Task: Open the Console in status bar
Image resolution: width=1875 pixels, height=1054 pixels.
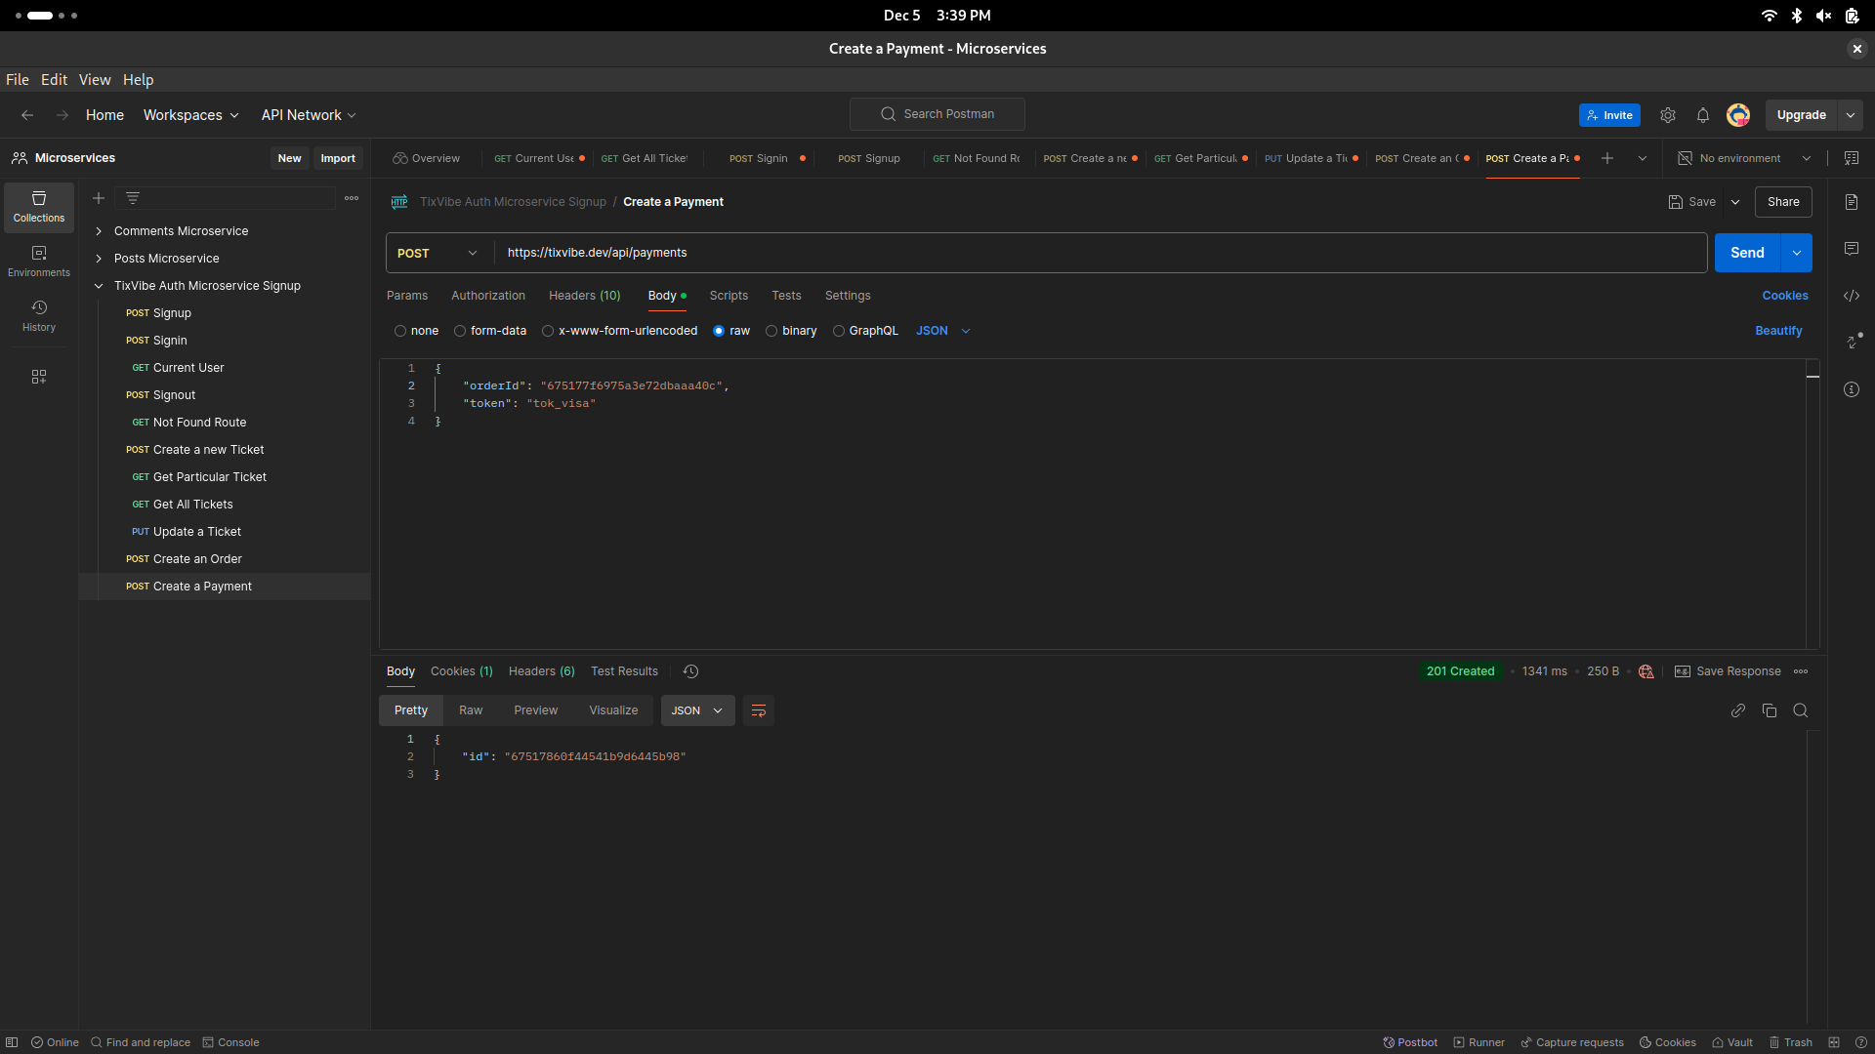Action: [230, 1042]
